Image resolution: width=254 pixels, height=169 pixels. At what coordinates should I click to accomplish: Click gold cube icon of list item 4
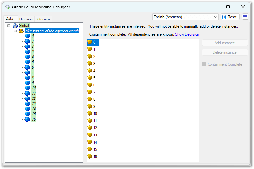click(90, 71)
